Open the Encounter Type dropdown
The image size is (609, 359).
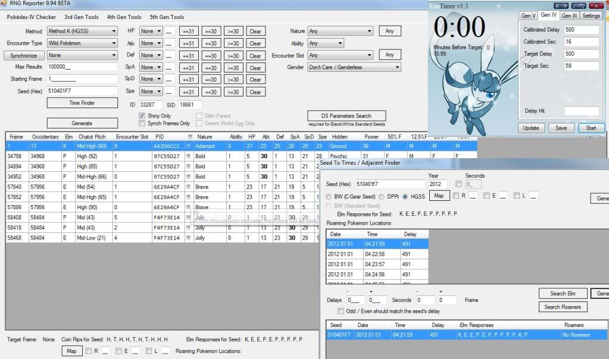(82, 43)
